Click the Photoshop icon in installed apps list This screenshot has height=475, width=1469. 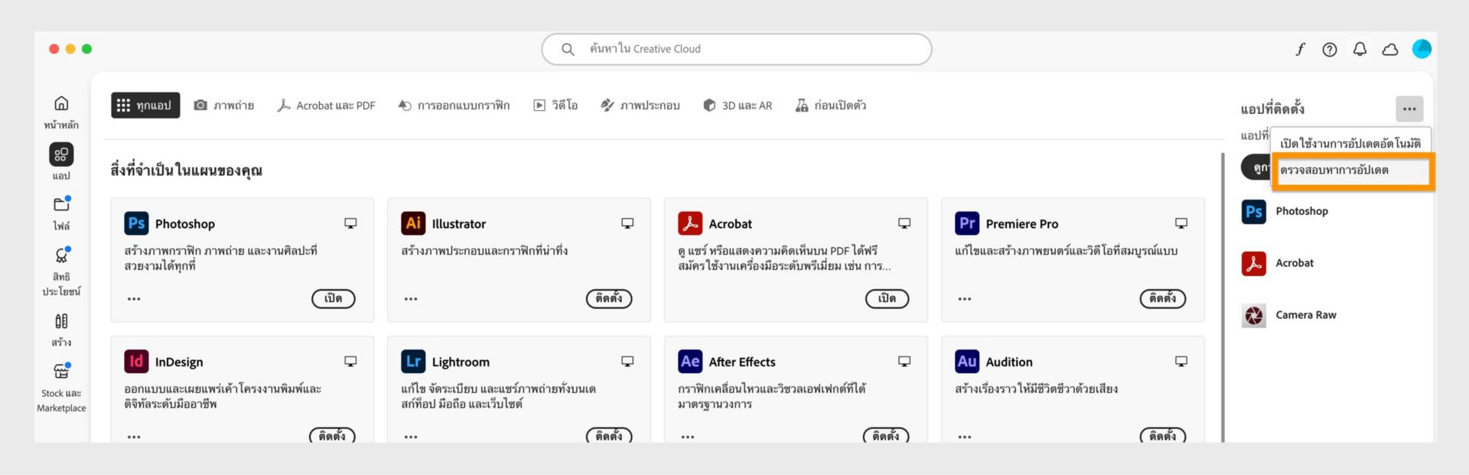coord(1253,211)
